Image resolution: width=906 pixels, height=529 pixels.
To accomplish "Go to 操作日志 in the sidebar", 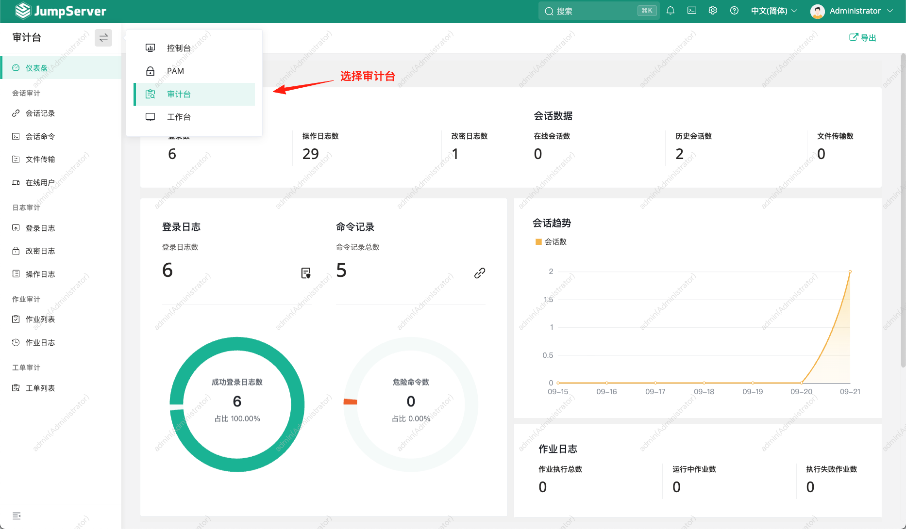I will 40,274.
